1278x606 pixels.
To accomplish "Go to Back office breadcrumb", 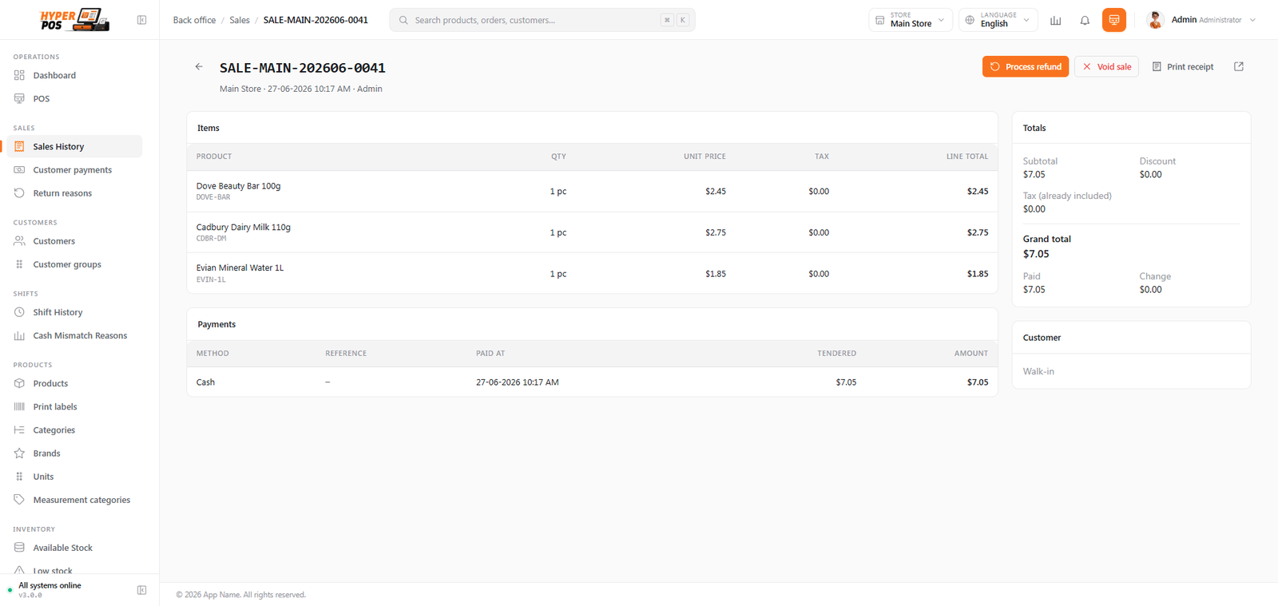I will [x=194, y=20].
